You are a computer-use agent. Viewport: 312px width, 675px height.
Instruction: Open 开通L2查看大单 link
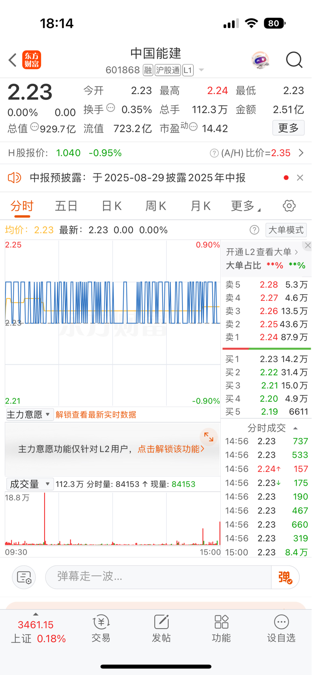pos(262,252)
